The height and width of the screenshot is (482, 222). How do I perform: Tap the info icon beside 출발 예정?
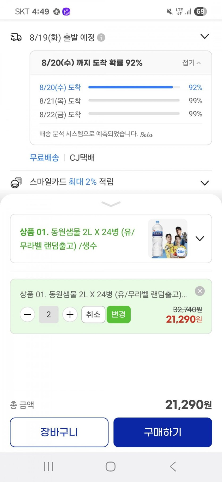pos(101,38)
